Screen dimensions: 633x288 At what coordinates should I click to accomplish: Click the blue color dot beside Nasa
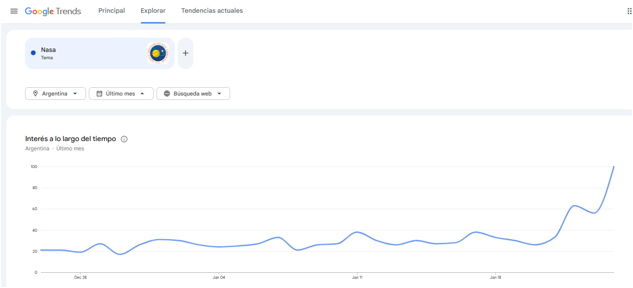click(33, 53)
